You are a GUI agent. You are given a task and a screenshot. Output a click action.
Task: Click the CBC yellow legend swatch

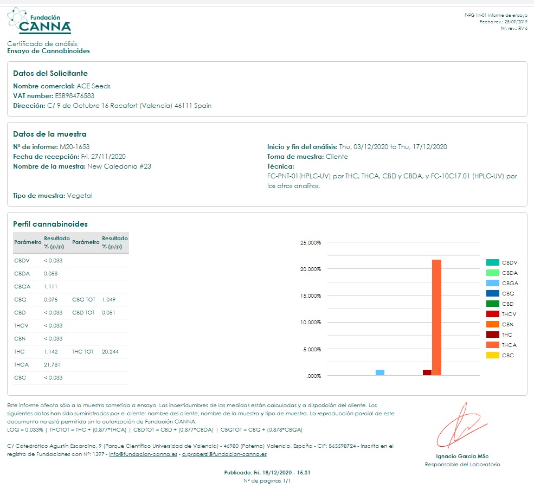pos(492,355)
